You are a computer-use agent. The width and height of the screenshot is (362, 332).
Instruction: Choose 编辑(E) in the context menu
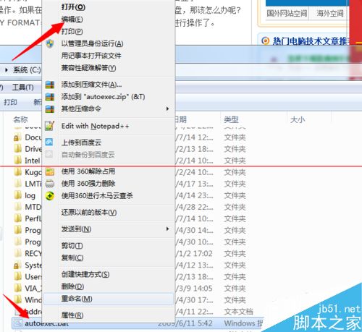pos(72,20)
